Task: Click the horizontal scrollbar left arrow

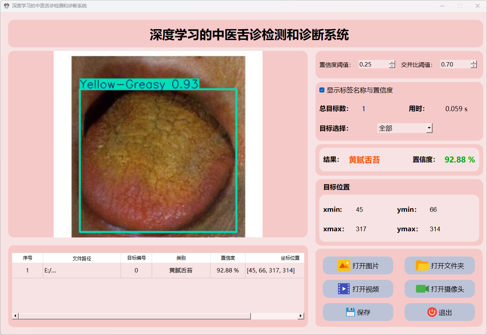Action: click(x=16, y=316)
